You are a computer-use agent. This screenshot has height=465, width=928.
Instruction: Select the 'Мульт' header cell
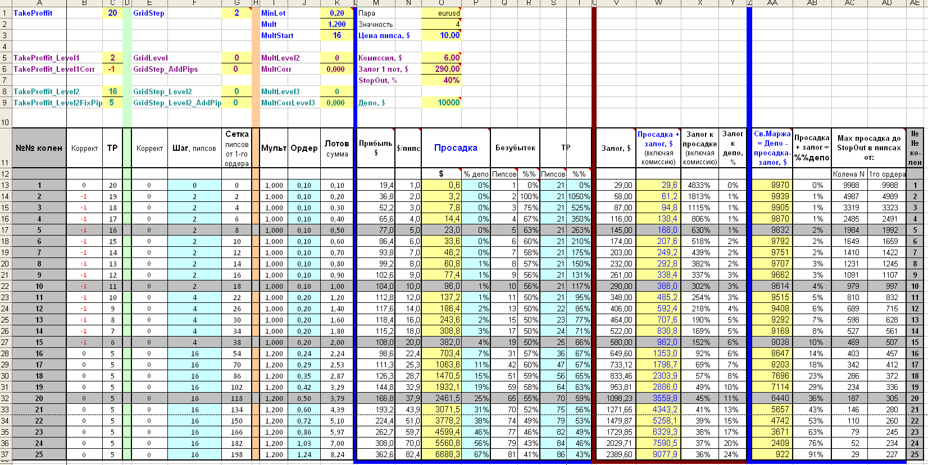coord(274,148)
